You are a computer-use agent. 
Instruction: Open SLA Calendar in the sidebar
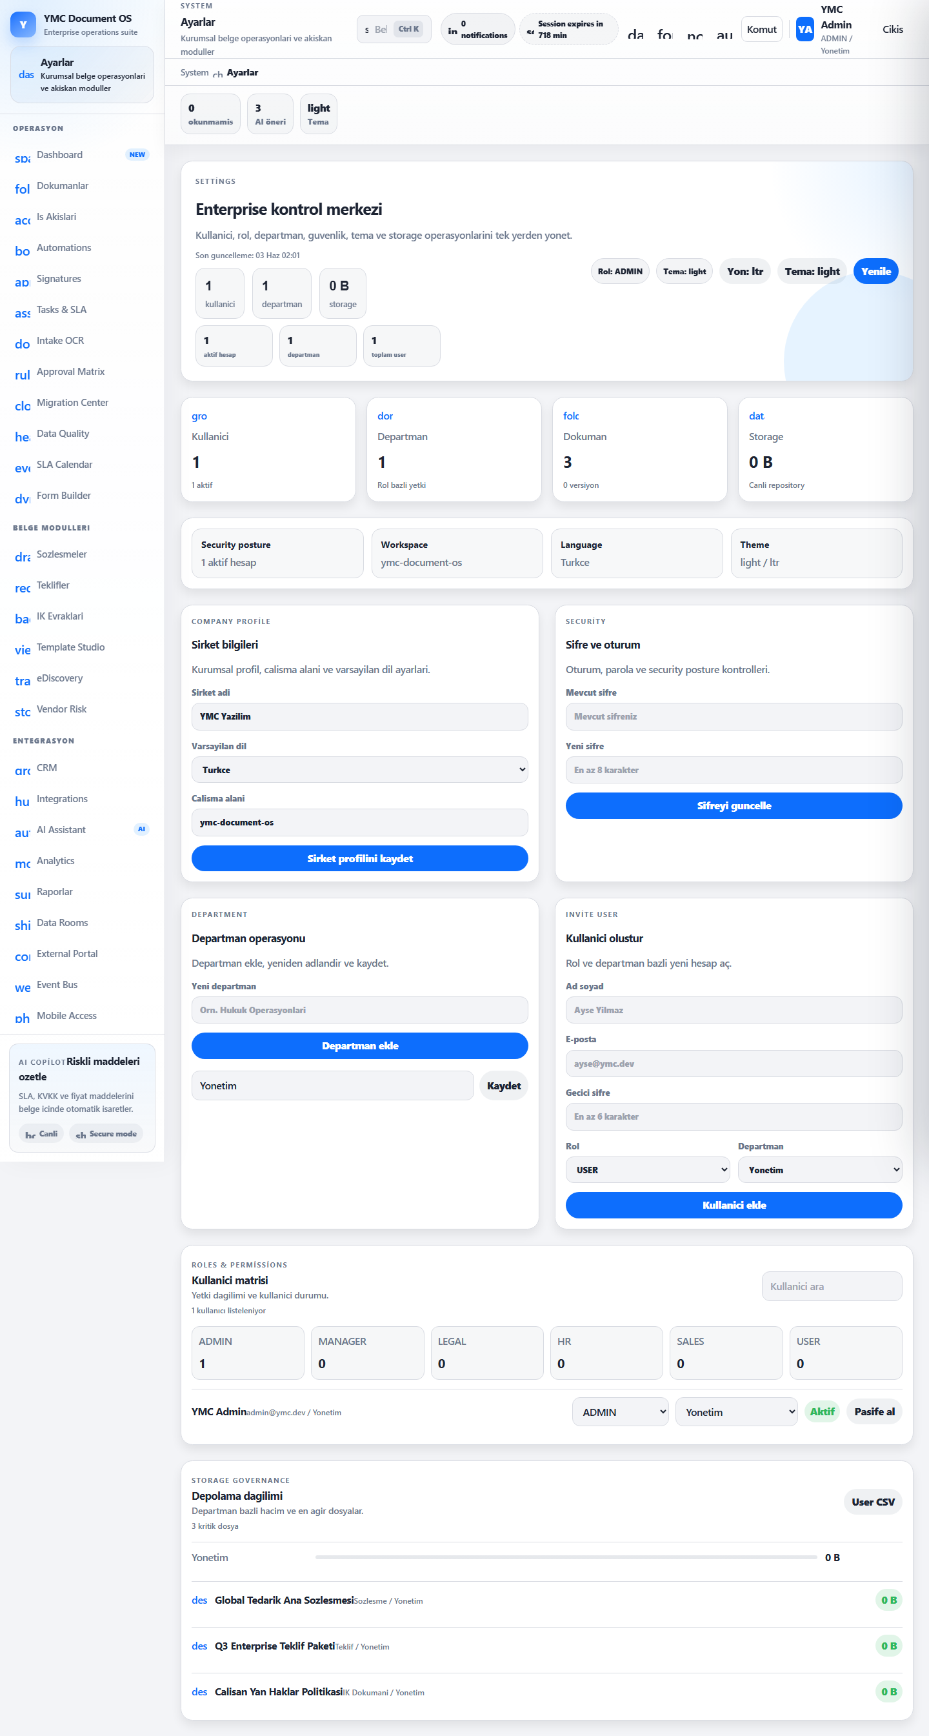pyautogui.click(x=81, y=465)
